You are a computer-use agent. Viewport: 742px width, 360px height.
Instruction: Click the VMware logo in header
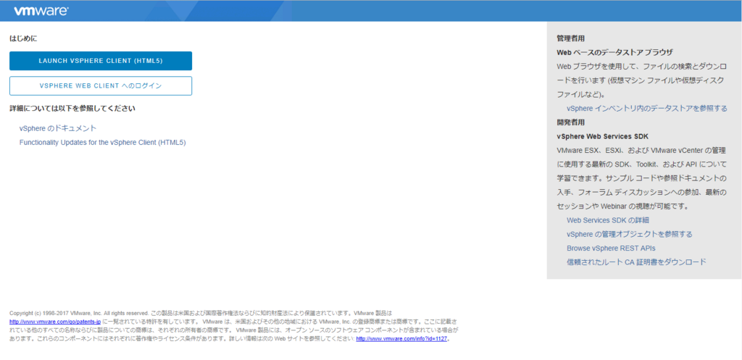coord(41,11)
